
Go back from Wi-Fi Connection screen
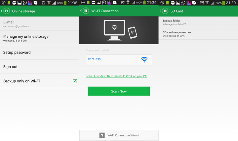point(81,11)
